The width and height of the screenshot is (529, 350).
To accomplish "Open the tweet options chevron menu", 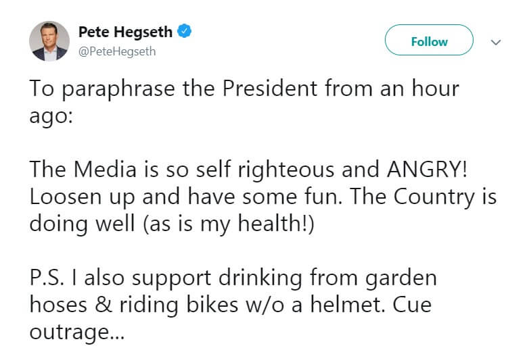I will click(496, 42).
